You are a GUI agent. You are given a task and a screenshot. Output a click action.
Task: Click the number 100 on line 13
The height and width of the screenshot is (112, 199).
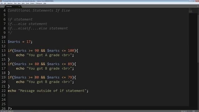71,50
